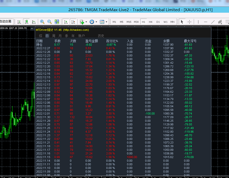Viewport: 229px width, 178px height.
Task: Open the 历史 history tab
Action: (x=101, y=36)
